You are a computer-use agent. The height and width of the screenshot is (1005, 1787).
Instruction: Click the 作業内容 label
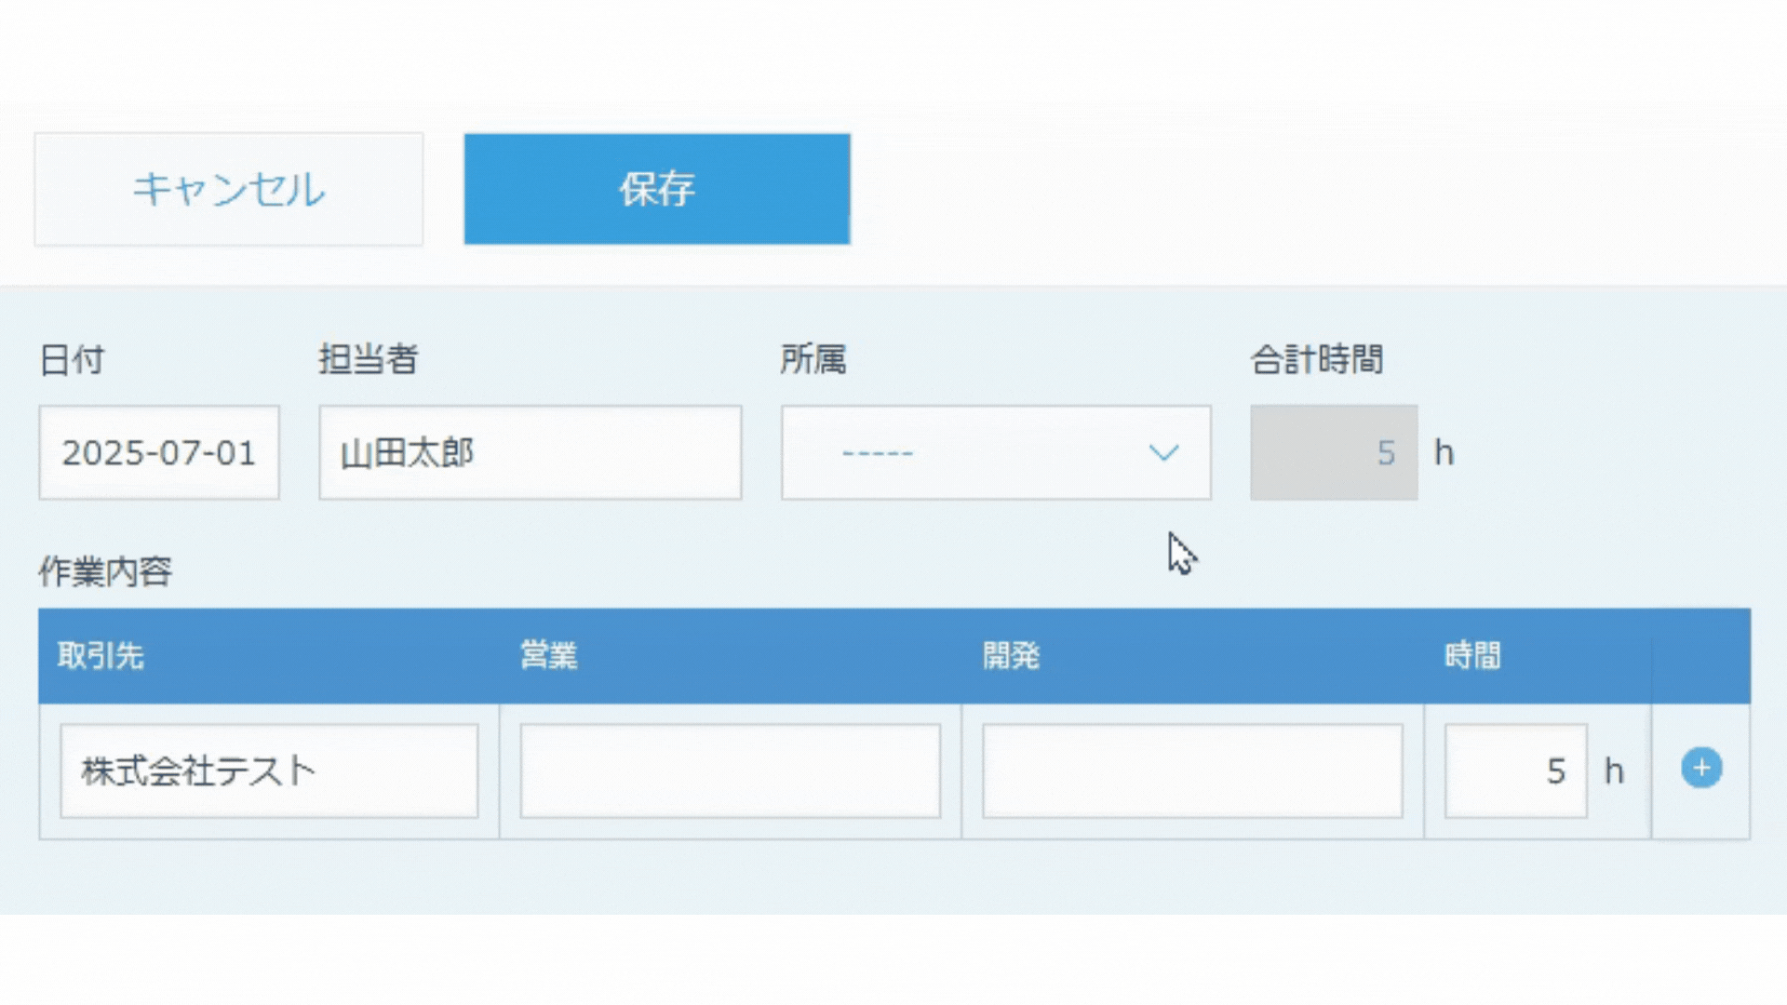105,571
